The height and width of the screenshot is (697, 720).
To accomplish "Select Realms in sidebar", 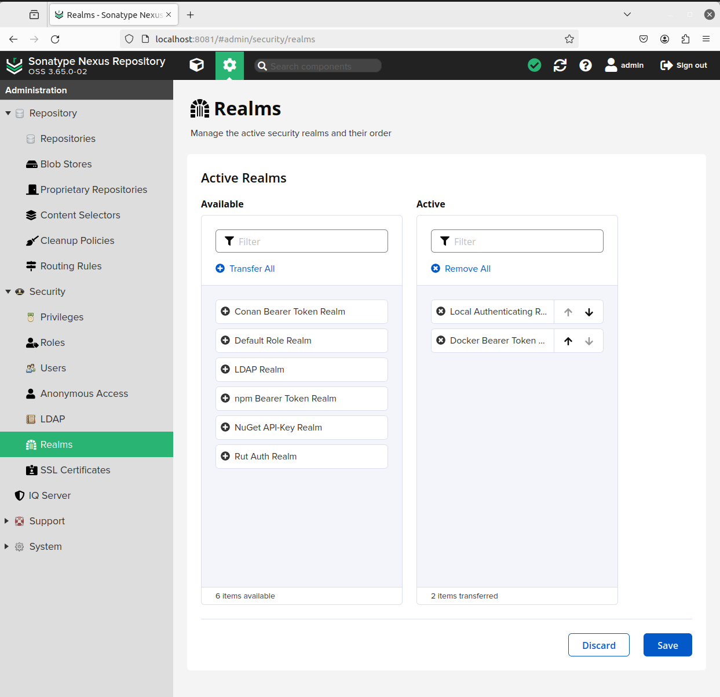I will pos(86,444).
